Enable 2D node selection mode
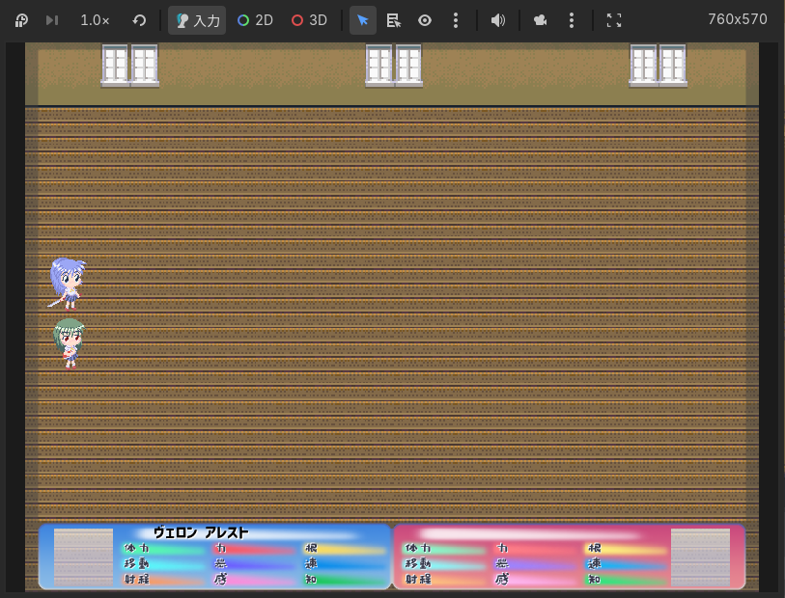Image resolution: width=785 pixels, height=598 pixels. click(x=255, y=20)
